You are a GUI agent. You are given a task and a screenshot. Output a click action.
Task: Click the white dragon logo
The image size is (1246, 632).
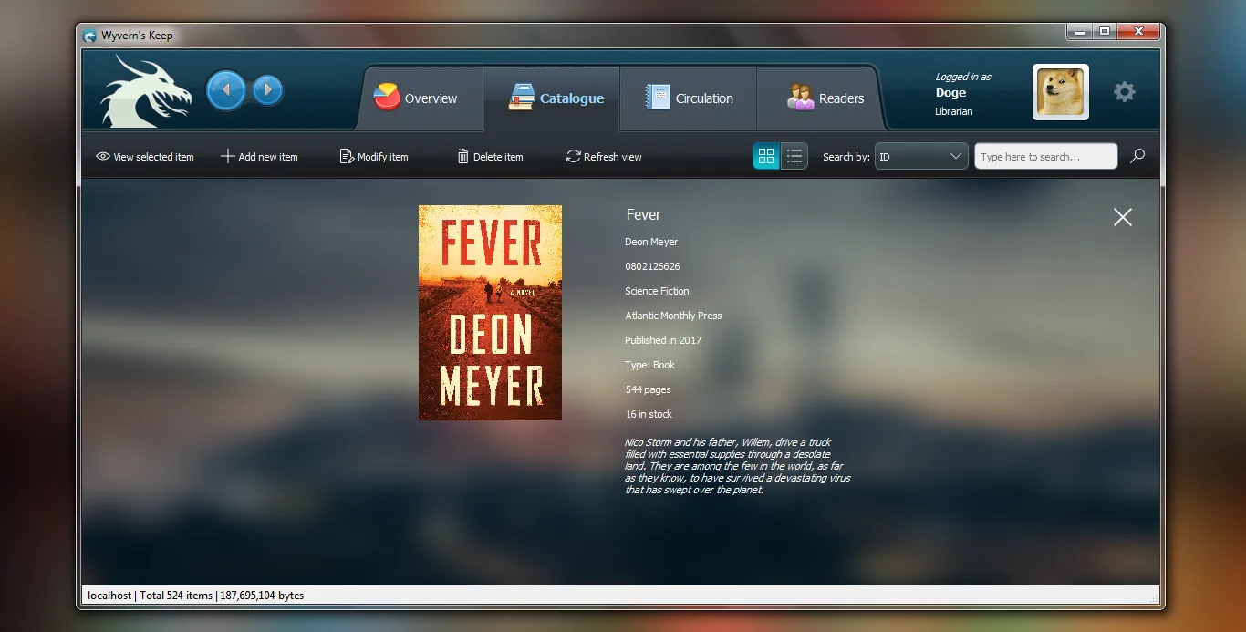[146, 91]
